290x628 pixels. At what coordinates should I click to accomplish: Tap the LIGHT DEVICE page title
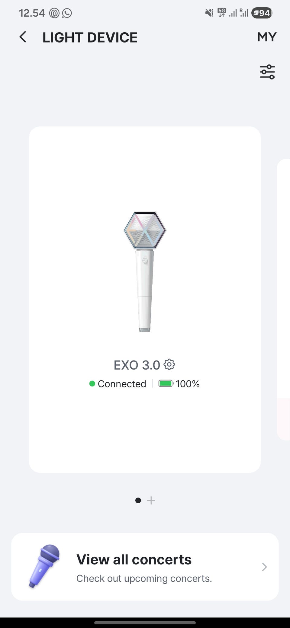click(90, 37)
